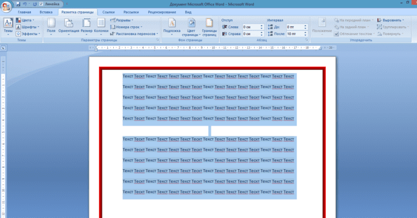The image size is (417, 218).
Task: Open the Ориентация page orientation icon
Action: (69, 26)
